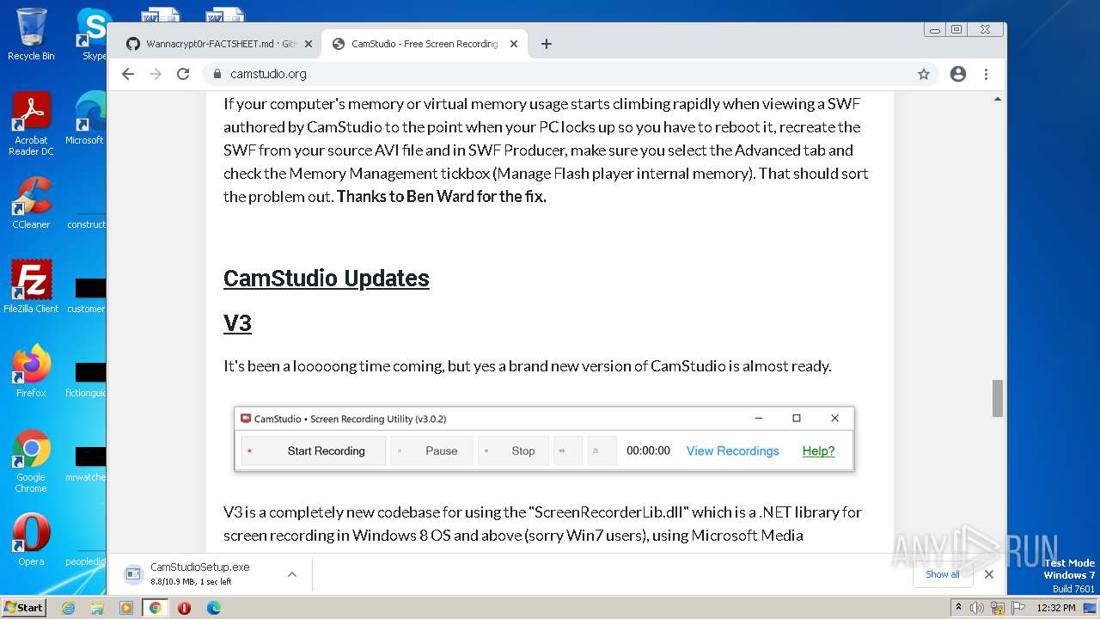Launch FileZilla Client from the desktop
The height and width of the screenshot is (619, 1100).
pyautogui.click(x=31, y=287)
